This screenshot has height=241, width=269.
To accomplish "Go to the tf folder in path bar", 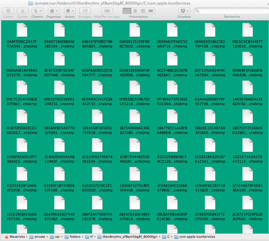I will click(89, 237).
